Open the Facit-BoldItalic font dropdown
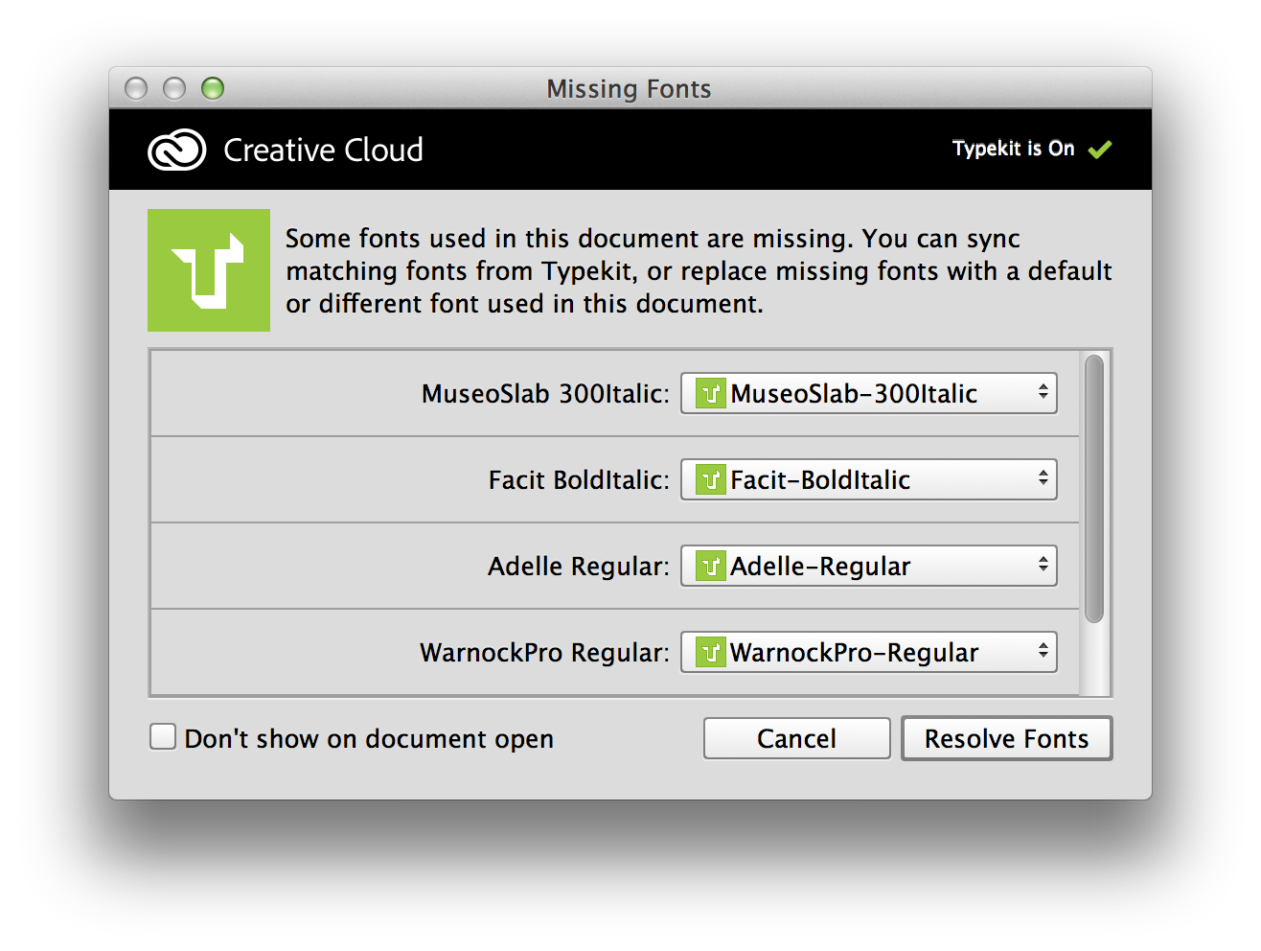This screenshot has width=1261, height=951. [x=869, y=479]
